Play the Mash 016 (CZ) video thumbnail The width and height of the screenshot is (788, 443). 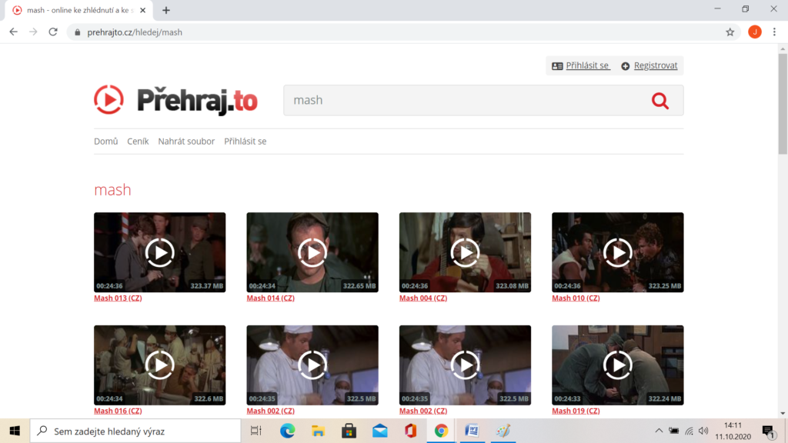(x=160, y=365)
